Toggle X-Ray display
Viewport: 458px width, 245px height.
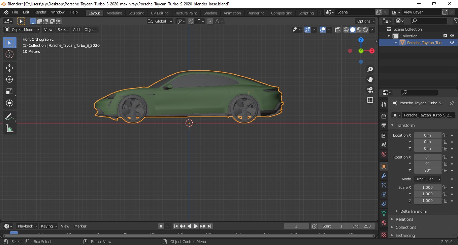pos(338,30)
